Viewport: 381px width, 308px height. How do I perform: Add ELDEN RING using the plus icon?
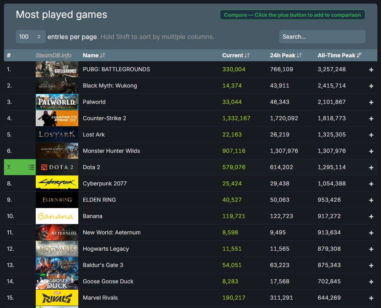tap(371, 200)
